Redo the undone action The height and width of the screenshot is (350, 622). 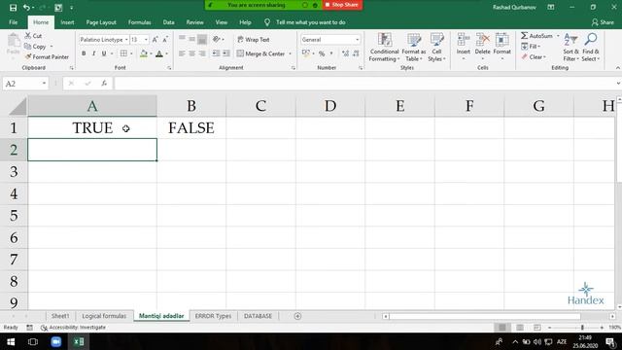pos(43,8)
